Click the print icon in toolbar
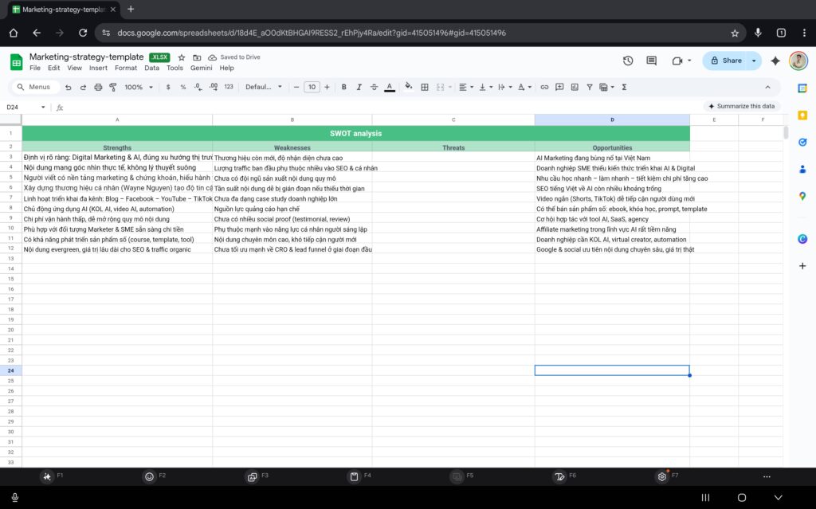The width and height of the screenshot is (816, 509). click(x=98, y=87)
